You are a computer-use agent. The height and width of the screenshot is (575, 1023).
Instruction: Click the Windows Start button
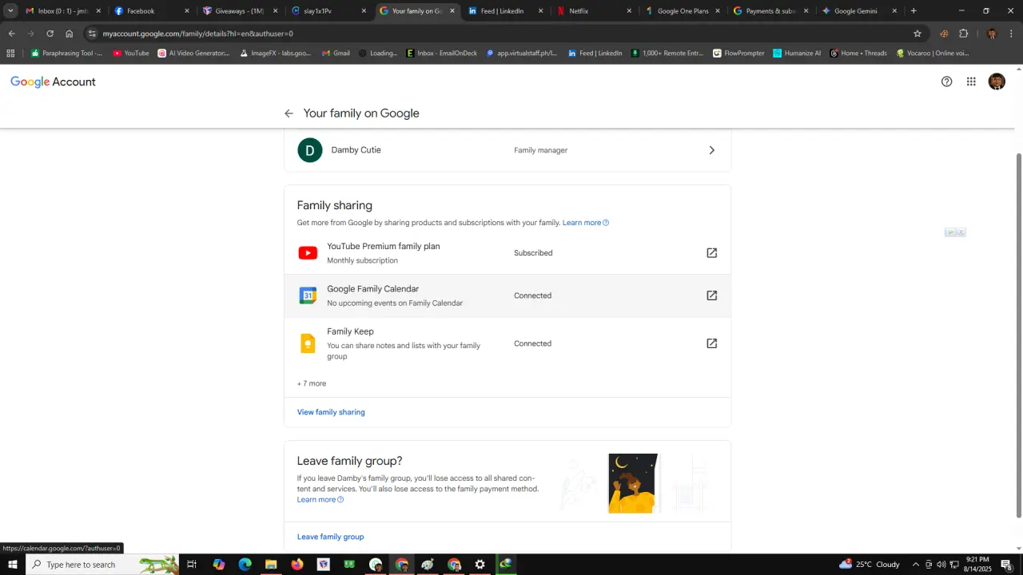pyautogui.click(x=13, y=565)
